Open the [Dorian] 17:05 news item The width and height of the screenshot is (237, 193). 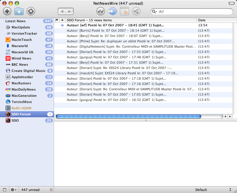pyautogui.click(x=143, y=94)
